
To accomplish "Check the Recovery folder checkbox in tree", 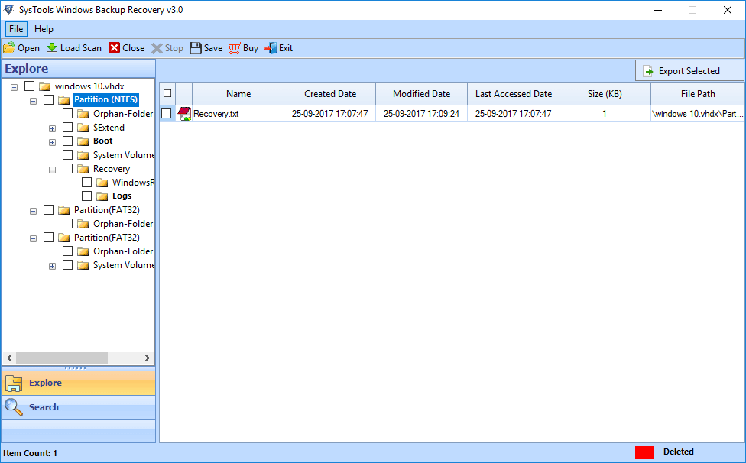I will tap(67, 169).
